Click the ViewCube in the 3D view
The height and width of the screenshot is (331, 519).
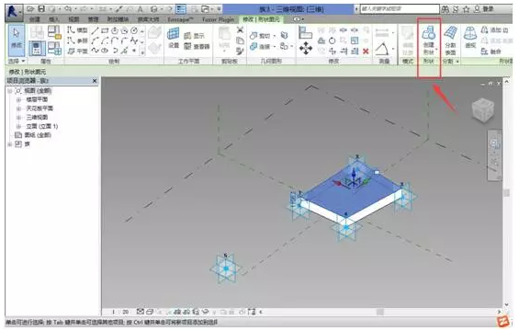(483, 110)
